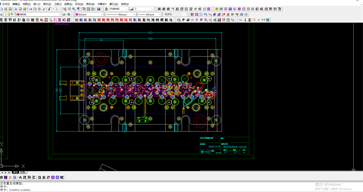Switch to the 模型 model tab
The width and height of the screenshot is (363, 192).
pos(15,172)
